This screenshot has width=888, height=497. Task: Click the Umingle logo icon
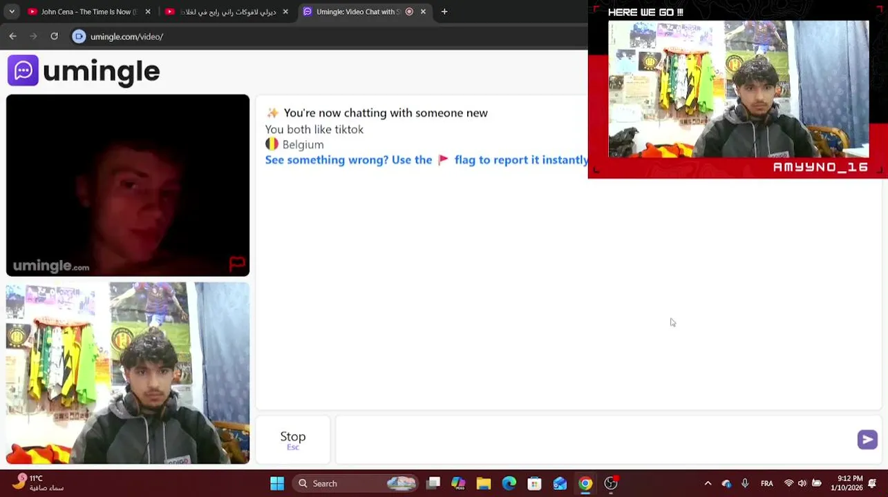click(x=23, y=70)
